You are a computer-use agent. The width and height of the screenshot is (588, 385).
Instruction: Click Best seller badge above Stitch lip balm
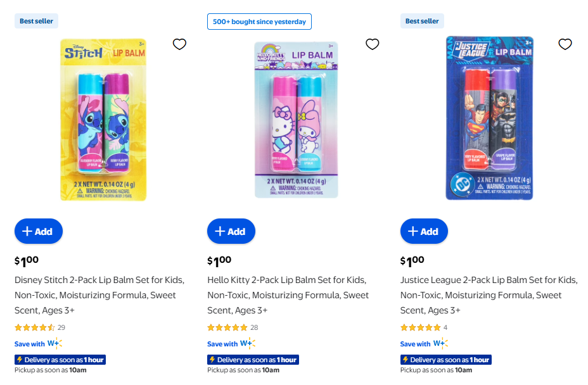pyautogui.click(x=36, y=21)
